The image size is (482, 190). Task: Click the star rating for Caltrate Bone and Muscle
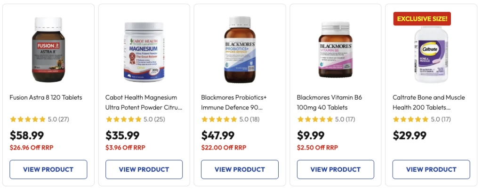point(411,119)
